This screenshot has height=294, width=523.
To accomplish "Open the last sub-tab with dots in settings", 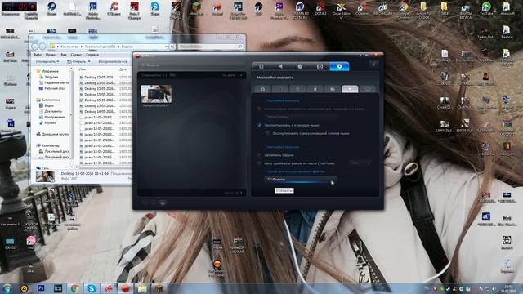I will 367,89.
